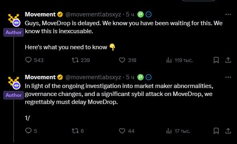Open the @movementlabsxyz handle in second tweet
The height and width of the screenshot is (144, 237).
pyautogui.click(x=93, y=77)
